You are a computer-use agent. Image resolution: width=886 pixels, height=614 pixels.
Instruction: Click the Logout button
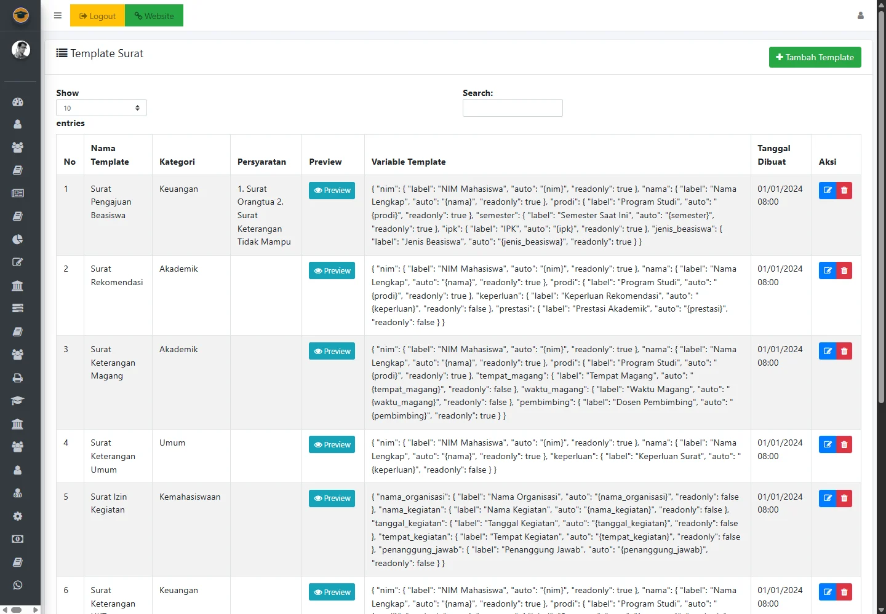pos(97,16)
